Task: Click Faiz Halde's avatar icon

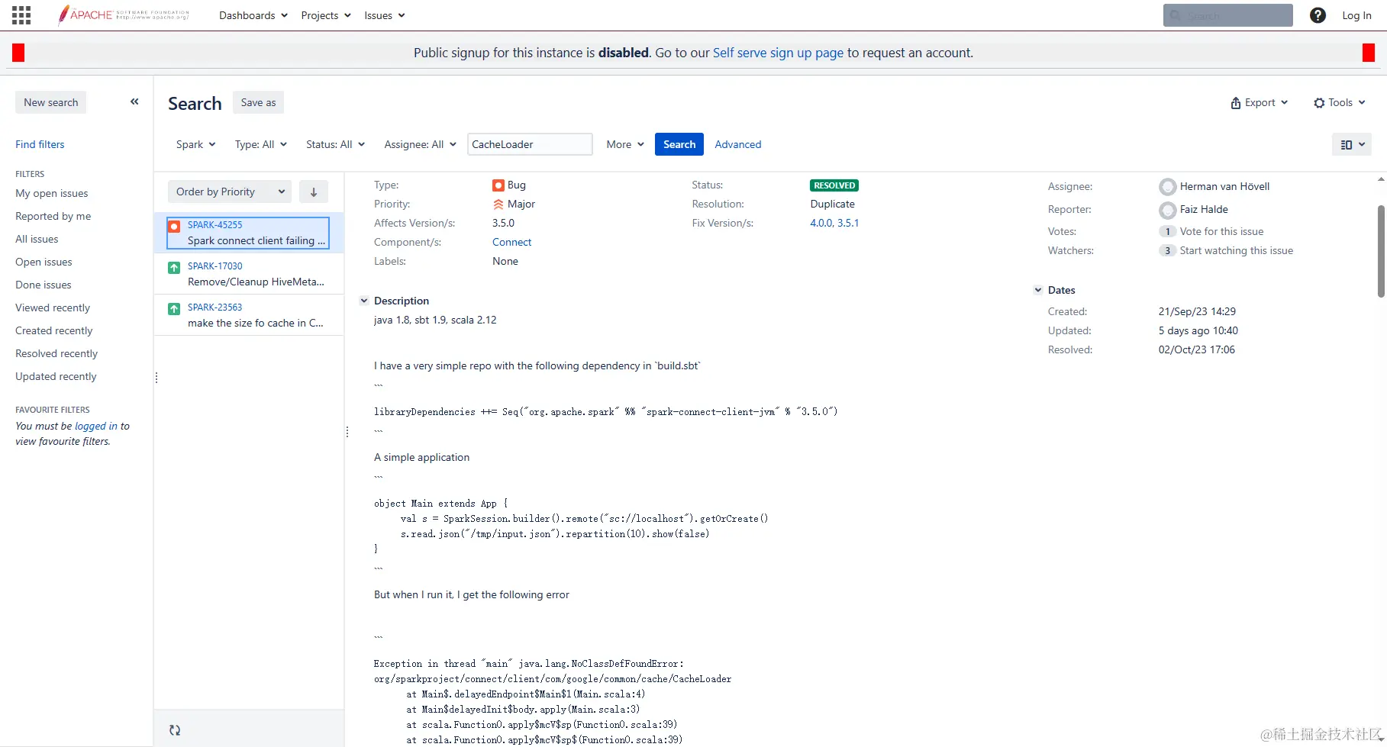Action: [1167, 210]
